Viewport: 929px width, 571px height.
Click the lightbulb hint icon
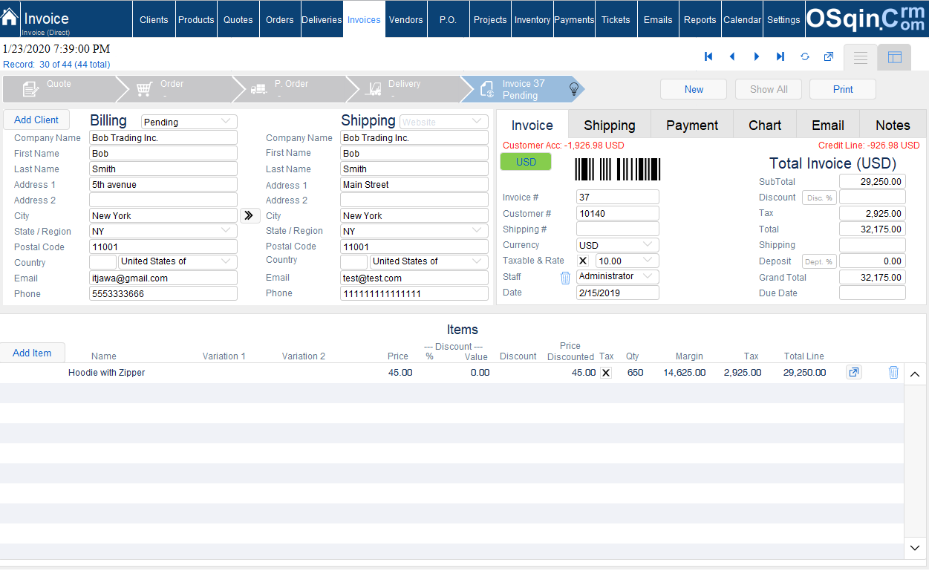tap(574, 88)
